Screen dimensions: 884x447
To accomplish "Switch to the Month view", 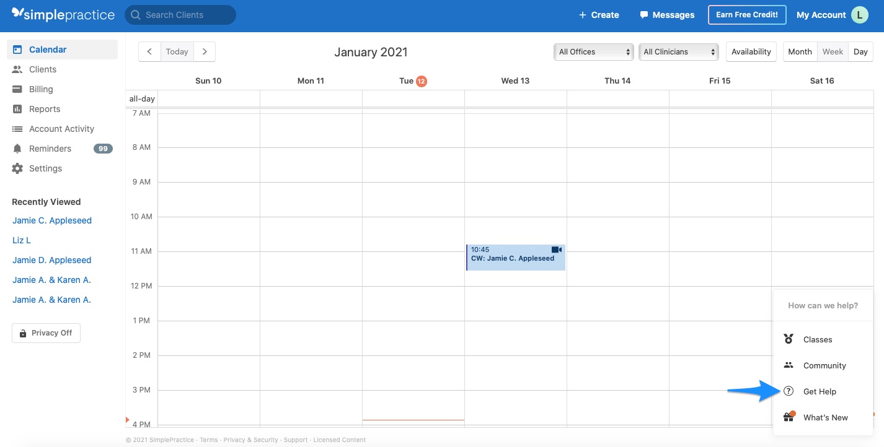I will (x=800, y=52).
